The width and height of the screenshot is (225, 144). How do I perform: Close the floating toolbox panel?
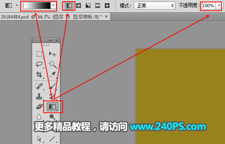(x=57, y=41)
